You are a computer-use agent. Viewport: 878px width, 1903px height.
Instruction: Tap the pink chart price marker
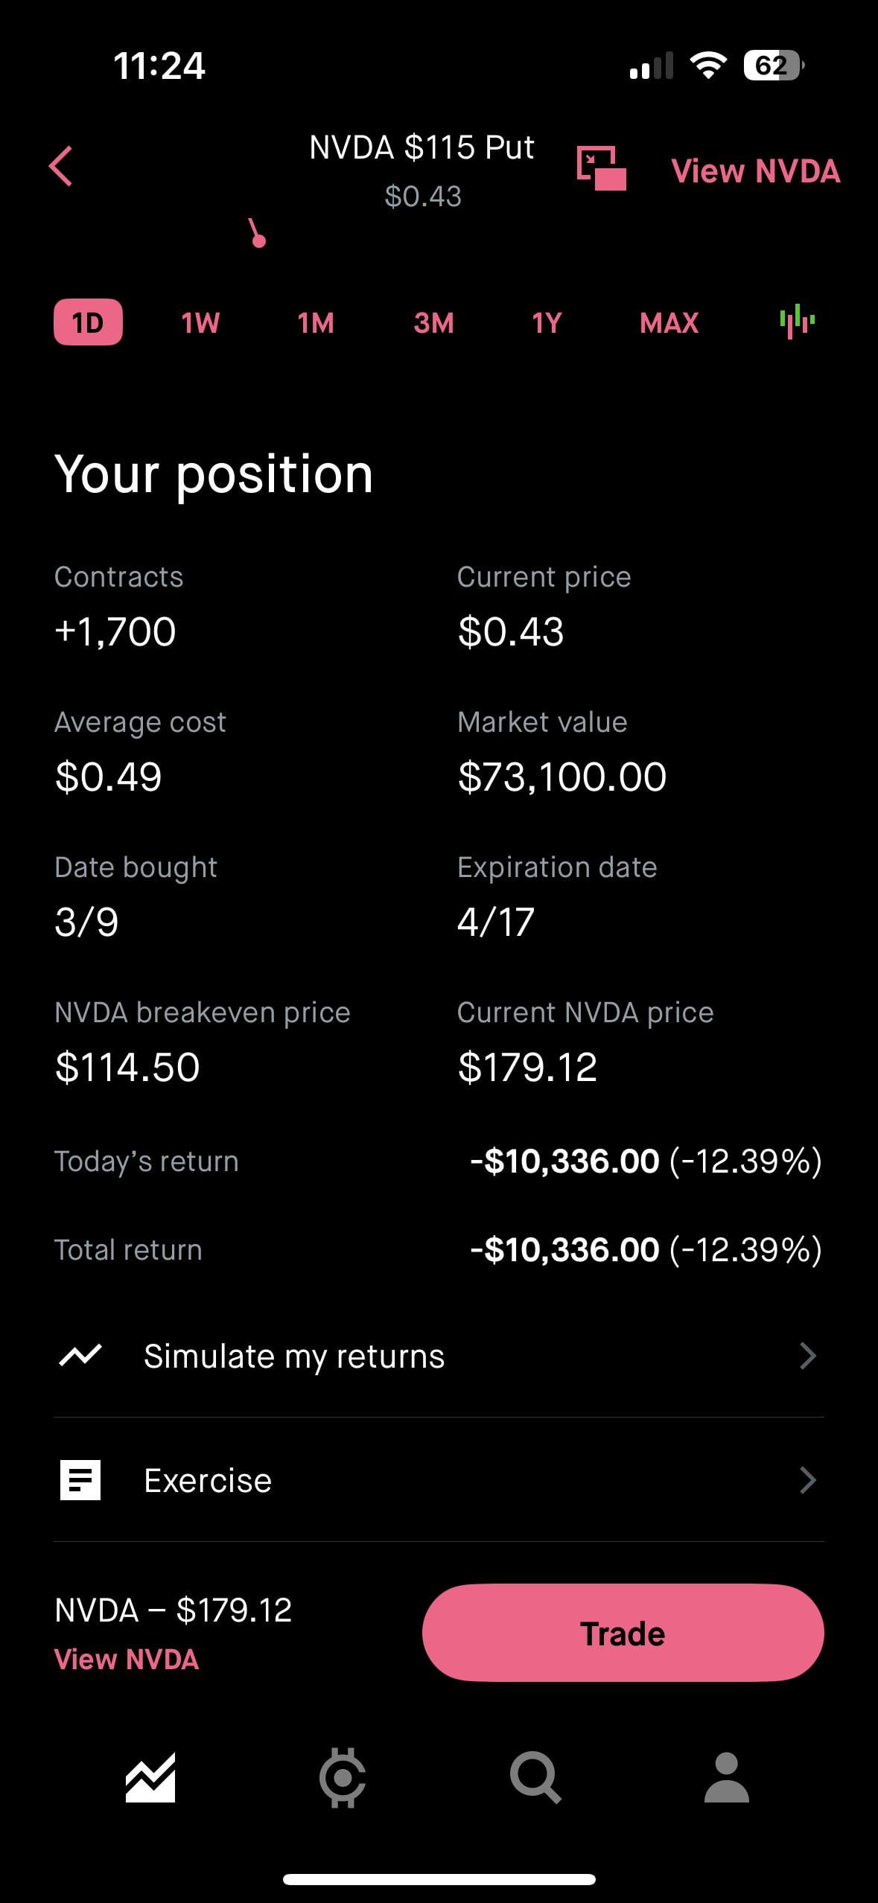coord(258,240)
